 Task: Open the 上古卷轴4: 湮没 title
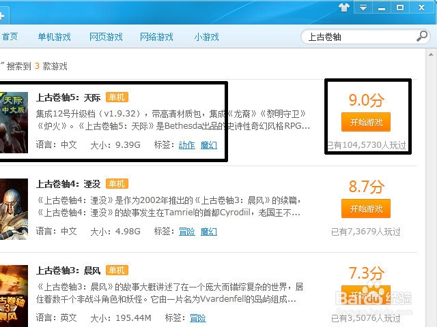68,184
